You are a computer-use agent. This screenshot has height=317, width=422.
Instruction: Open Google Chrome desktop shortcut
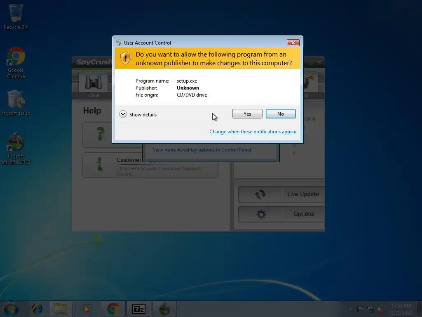[x=16, y=63]
